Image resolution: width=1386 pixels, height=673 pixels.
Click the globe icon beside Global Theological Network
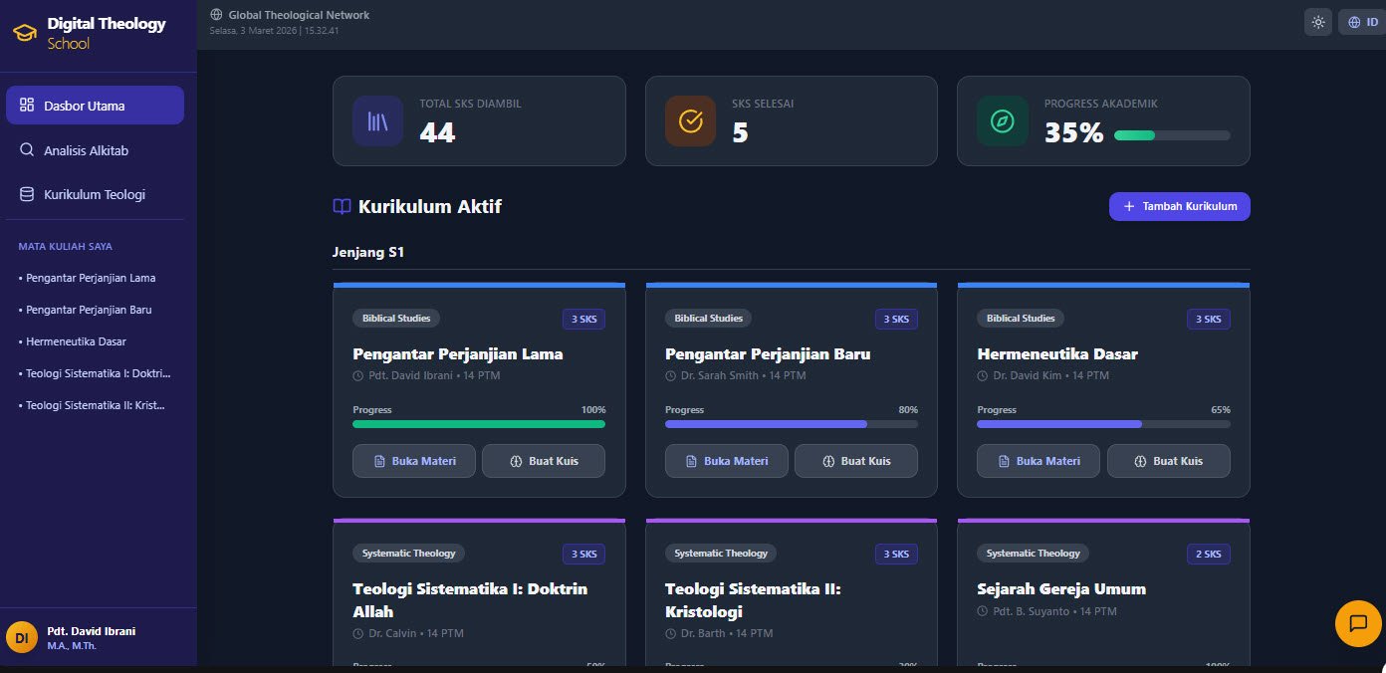(216, 15)
